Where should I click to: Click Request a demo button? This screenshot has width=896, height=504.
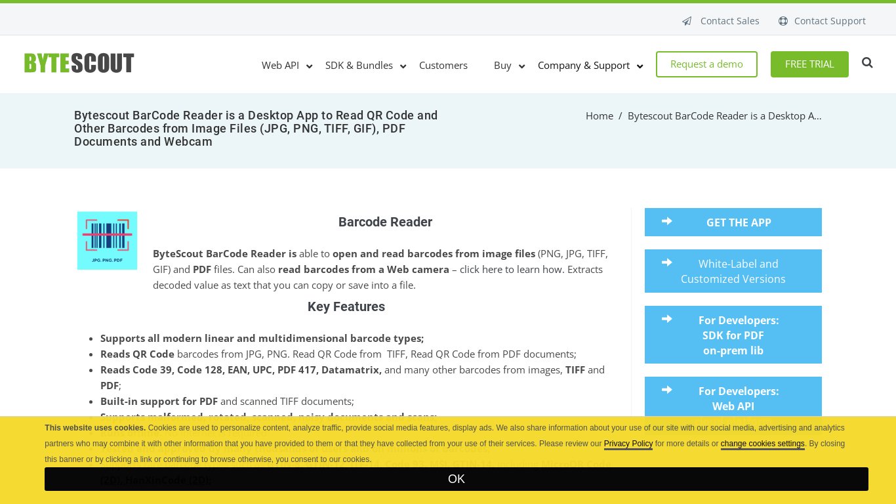click(x=706, y=64)
